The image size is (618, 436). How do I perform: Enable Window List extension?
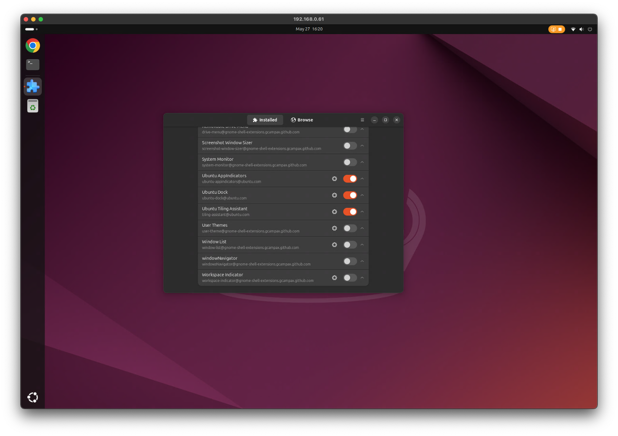coord(350,245)
